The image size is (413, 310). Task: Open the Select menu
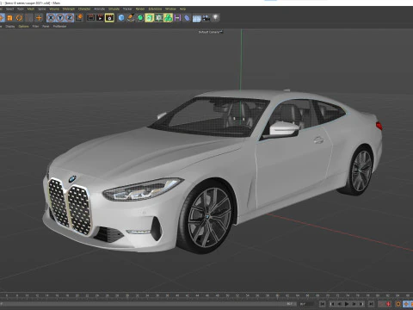coord(10,9)
